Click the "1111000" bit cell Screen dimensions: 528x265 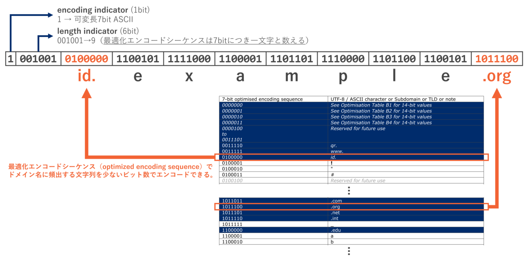tap(189, 59)
